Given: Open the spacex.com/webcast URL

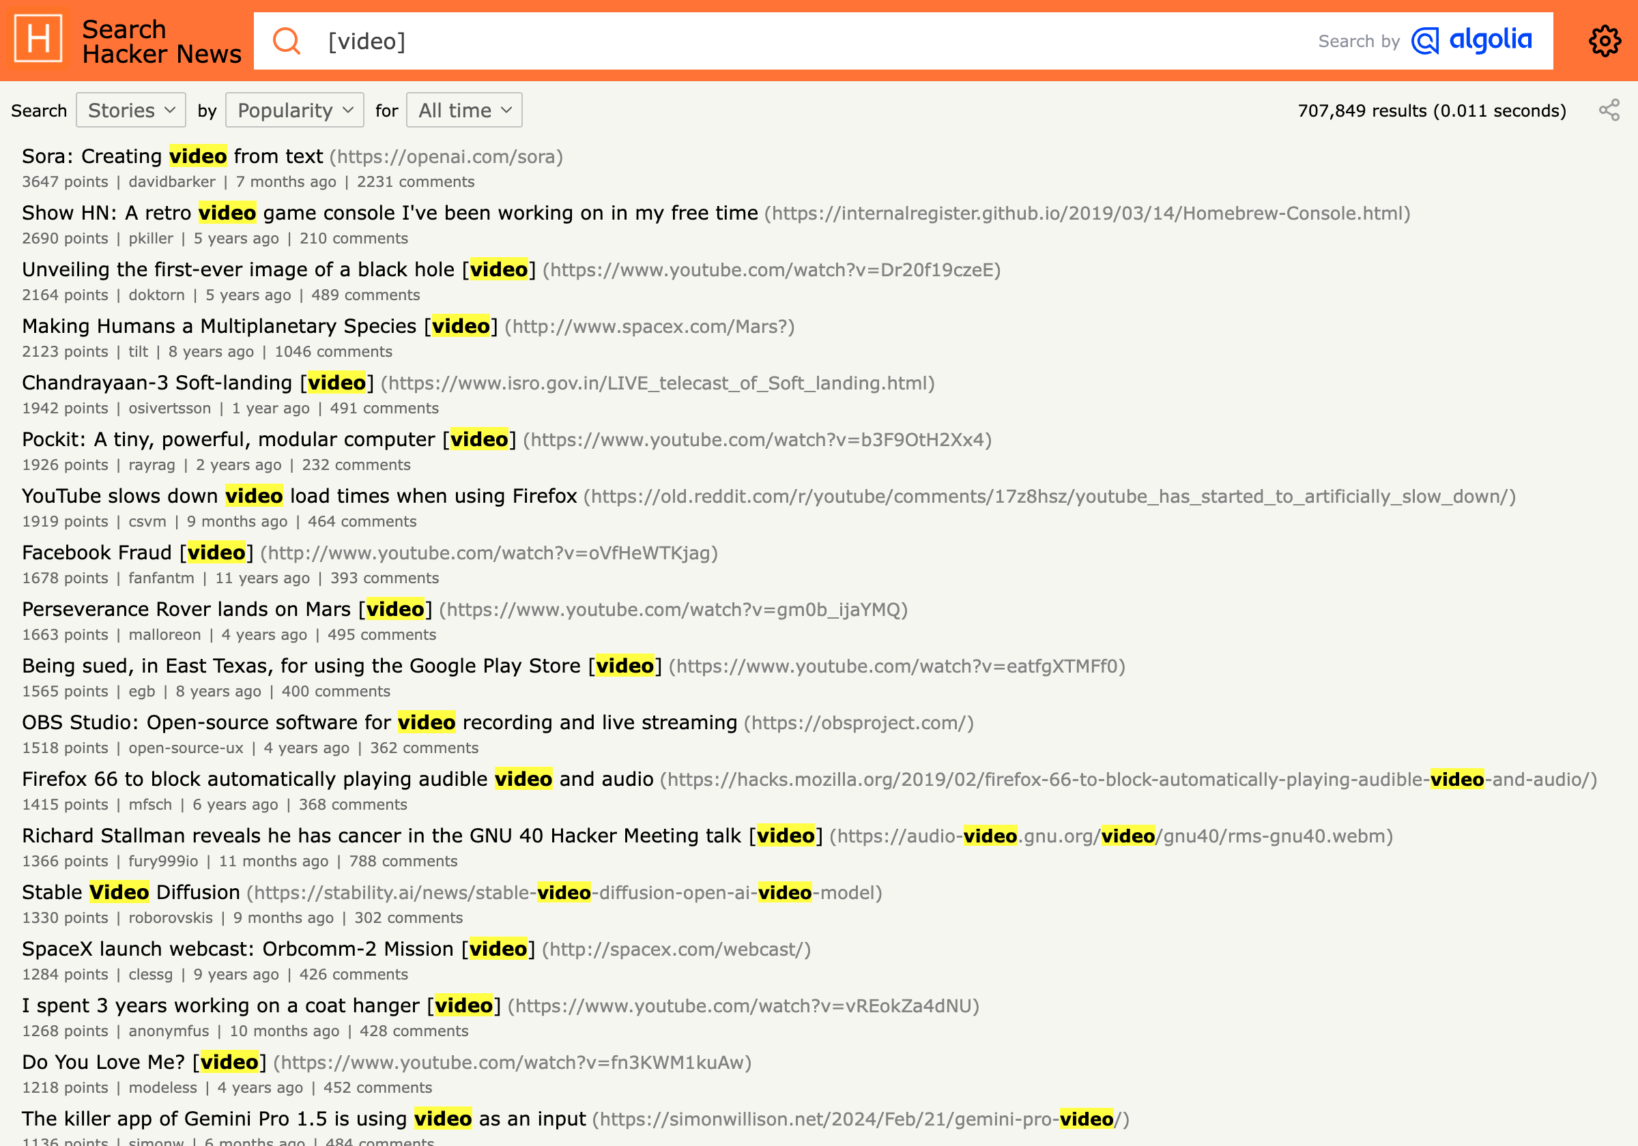Looking at the screenshot, I should [x=676, y=950].
